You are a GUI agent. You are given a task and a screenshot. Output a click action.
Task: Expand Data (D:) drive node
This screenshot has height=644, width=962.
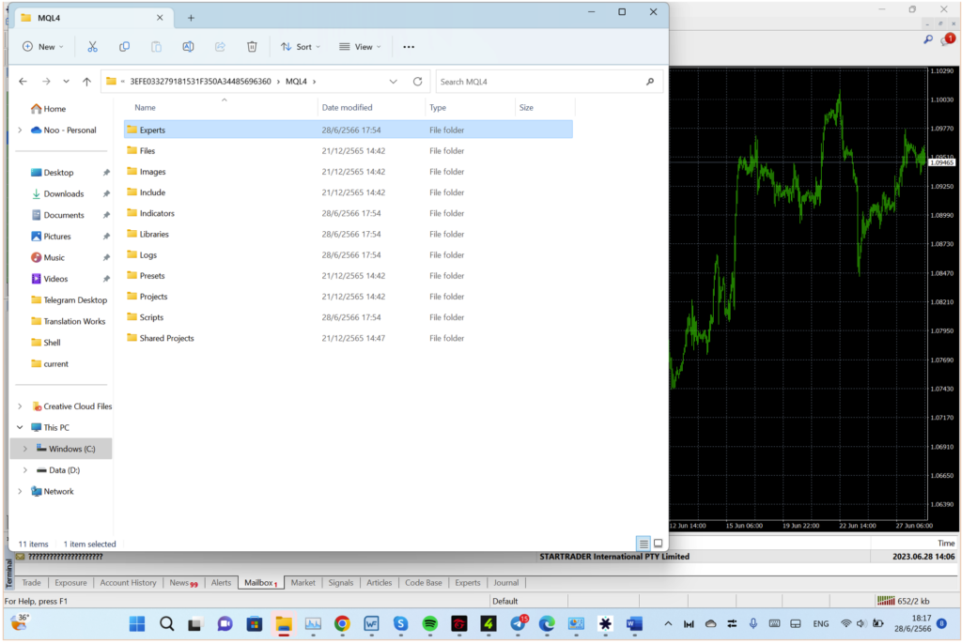click(25, 470)
